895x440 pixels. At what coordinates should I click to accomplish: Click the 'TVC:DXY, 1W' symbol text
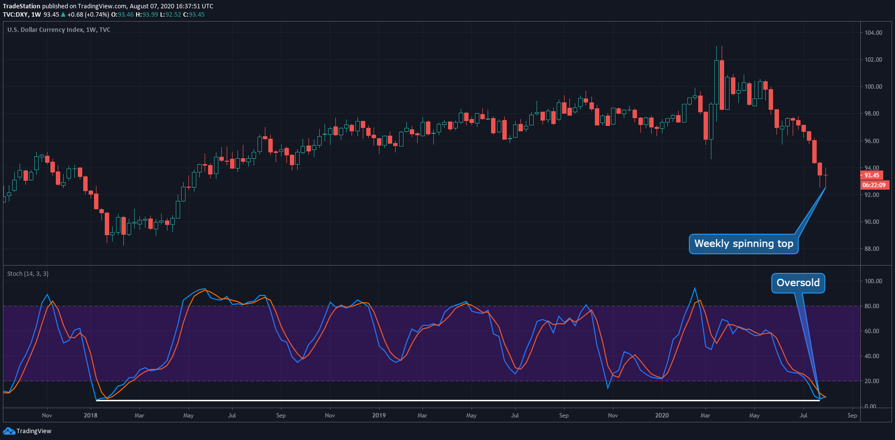(22, 15)
